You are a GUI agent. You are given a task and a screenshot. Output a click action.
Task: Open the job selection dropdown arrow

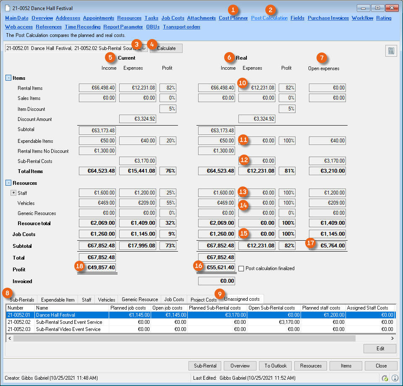[144, 48]
